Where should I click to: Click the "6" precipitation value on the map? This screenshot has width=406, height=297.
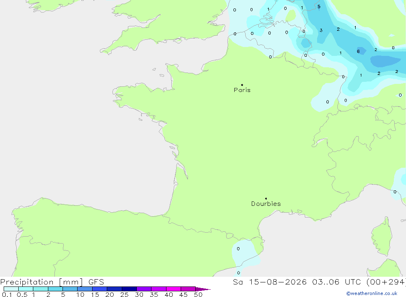pyautogui.click(x=358, y=51)
